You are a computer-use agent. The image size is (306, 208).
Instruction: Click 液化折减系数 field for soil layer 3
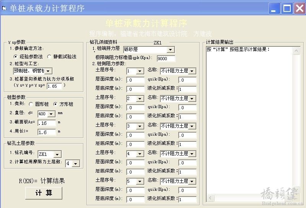[187, 144]
